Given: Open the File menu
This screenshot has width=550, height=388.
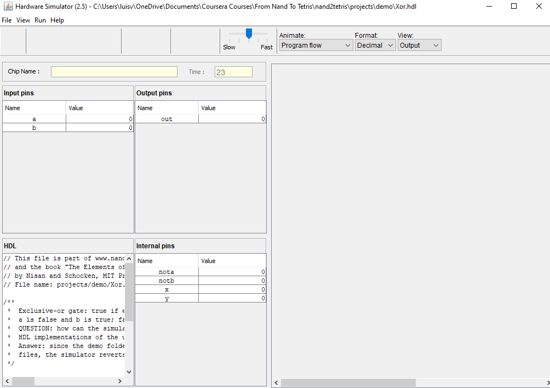Looking at the screenshot, I should (x=7, y=20).
